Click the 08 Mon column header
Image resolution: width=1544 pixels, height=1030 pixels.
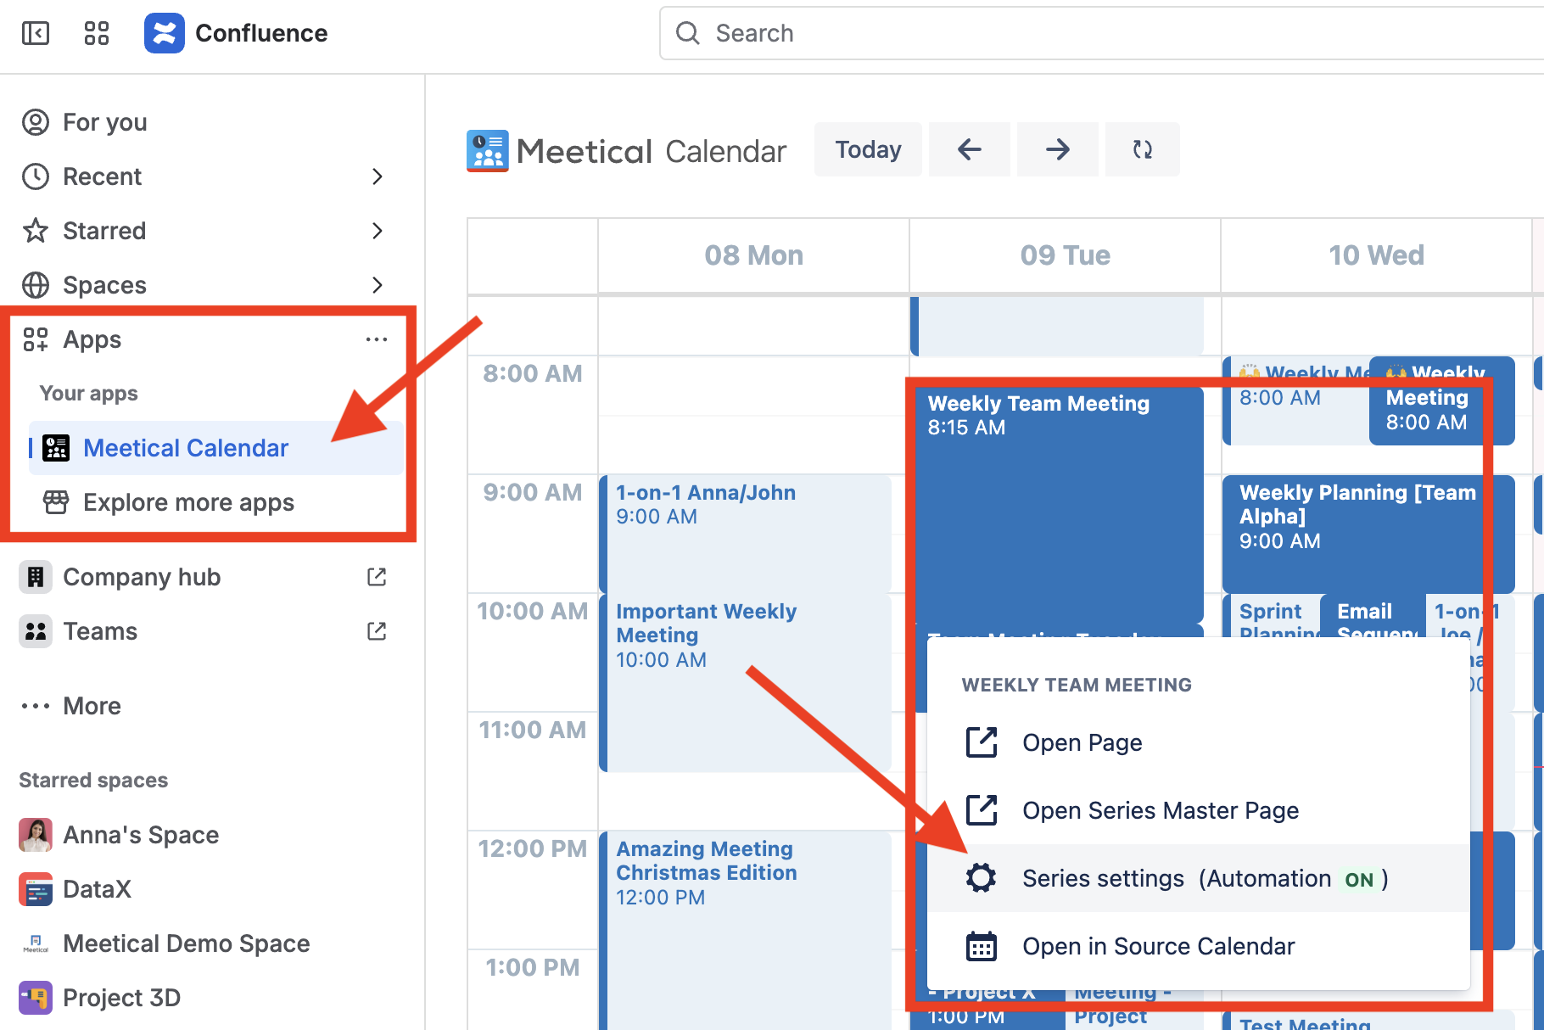753,255
